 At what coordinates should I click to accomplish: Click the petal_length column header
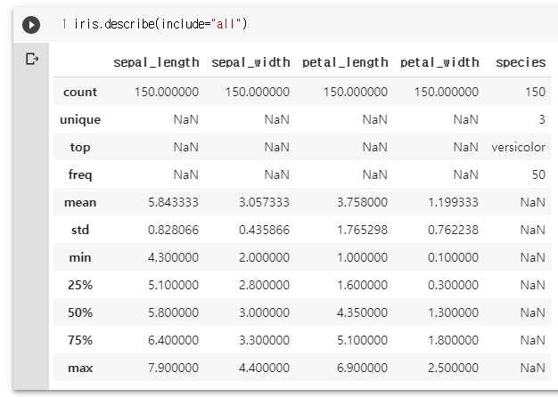[345, 62]
